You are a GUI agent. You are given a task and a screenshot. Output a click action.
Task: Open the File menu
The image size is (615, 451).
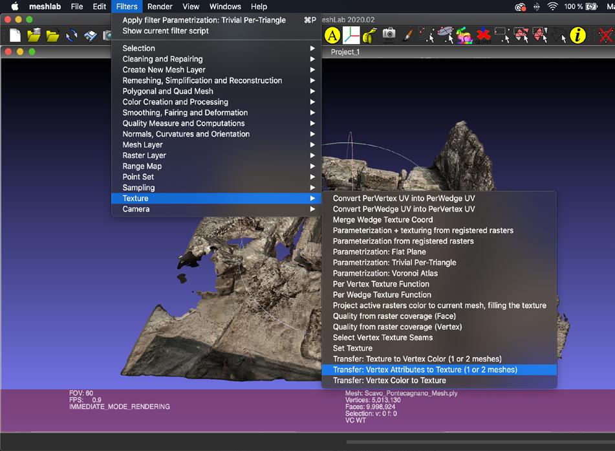tap(77, 6)
